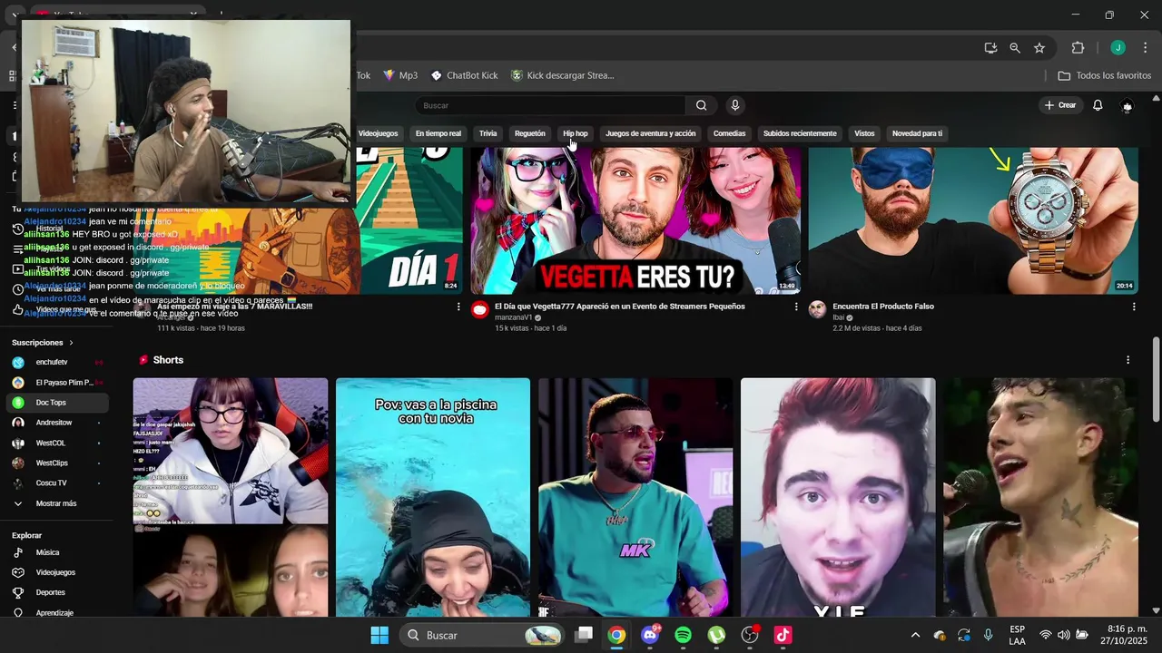The height and width of the screenshot is (653, 1162).
Task: Select Juegos de aventura y acción chip
Action: pyautogui.click(x=651, y=133)
